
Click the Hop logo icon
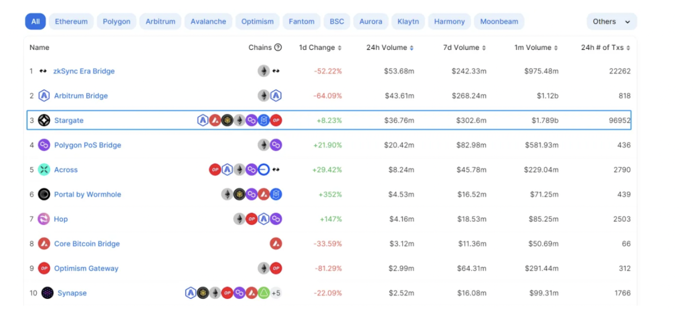click(x=44, y=219)
